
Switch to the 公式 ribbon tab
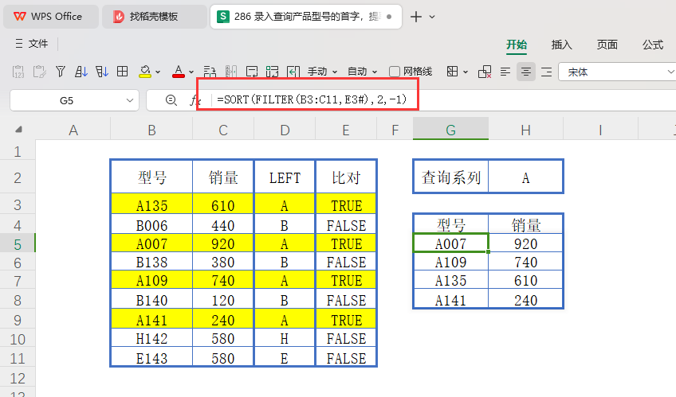pyautogui.click(x=653, y=45)
